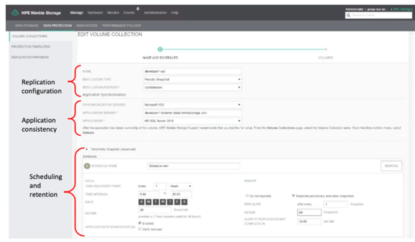The width and height of the screenshot is (415, 242).
Task: Switch to the Data Access tab
Action: click(86, 25)
